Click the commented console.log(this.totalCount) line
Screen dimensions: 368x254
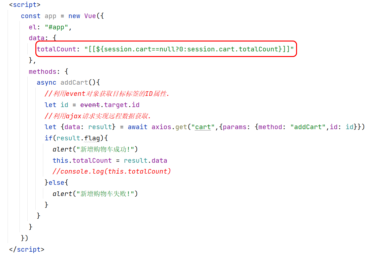click(112, 172)
